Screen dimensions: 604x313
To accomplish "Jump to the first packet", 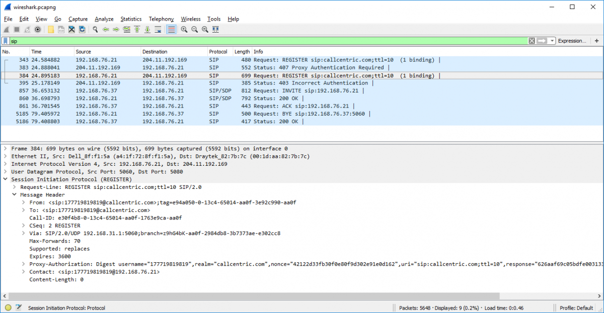I will click(136, 30).
